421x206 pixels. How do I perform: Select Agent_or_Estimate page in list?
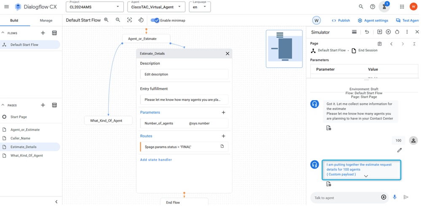pyautogui.click(x=31, y=130)
